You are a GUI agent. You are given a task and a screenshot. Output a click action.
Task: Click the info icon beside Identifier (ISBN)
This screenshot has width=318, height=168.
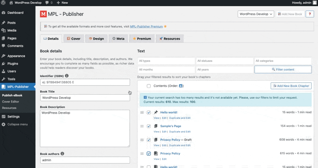click(x=67, y=76)
